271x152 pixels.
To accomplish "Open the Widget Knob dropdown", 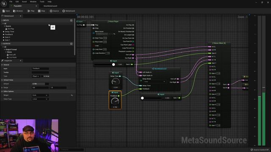I will click(40, 95).
